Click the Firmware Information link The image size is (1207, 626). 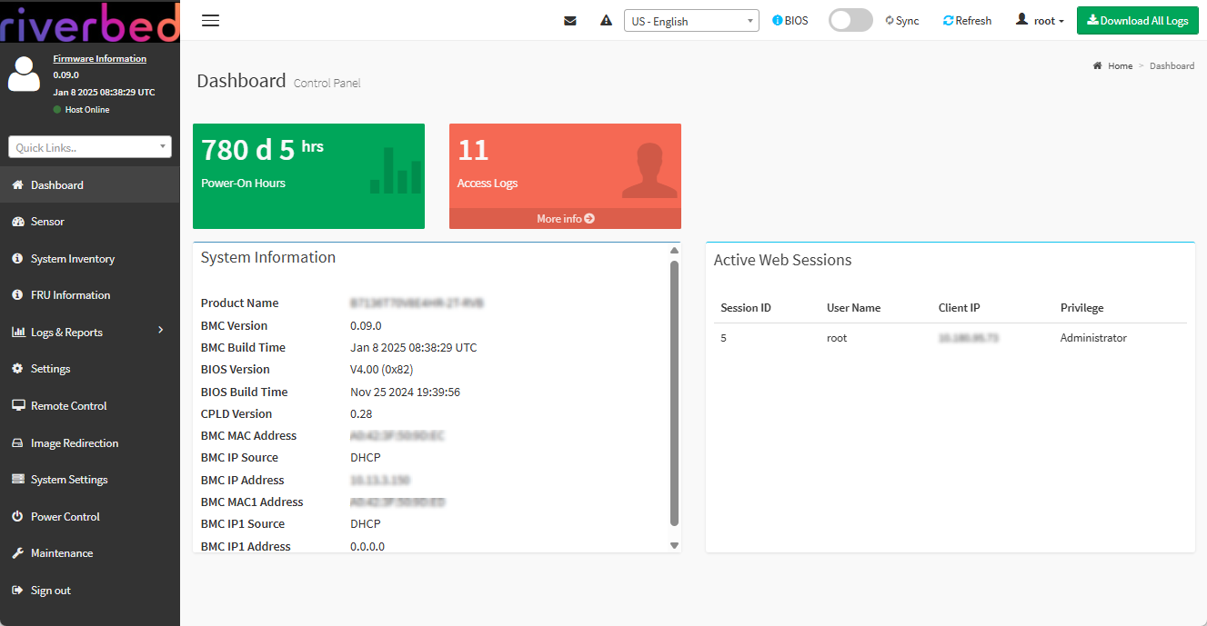click(99, 58)
